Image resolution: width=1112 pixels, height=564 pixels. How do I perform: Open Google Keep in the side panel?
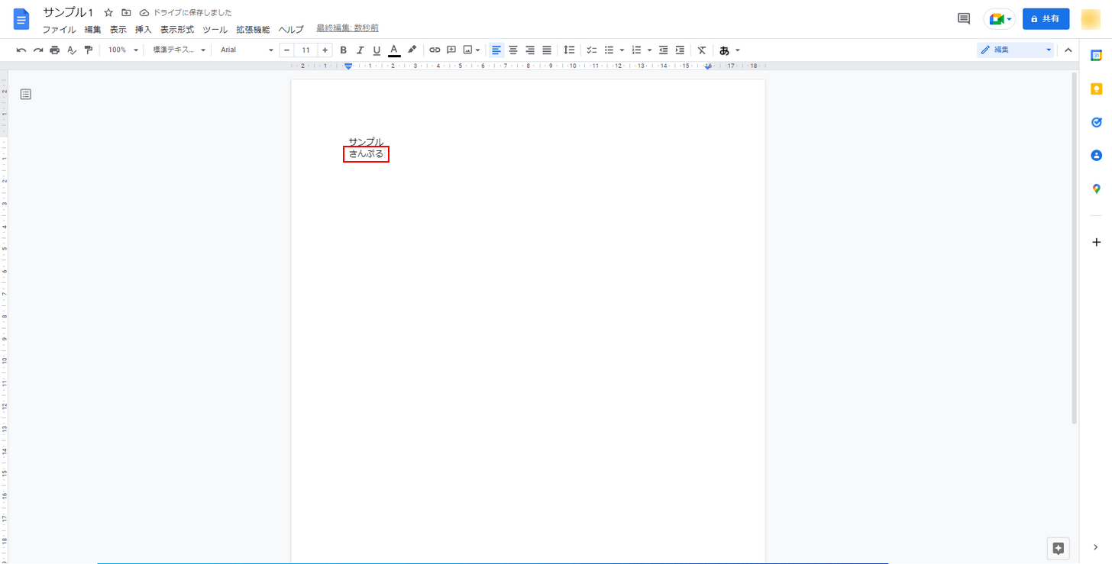(x=1096, y=89)
